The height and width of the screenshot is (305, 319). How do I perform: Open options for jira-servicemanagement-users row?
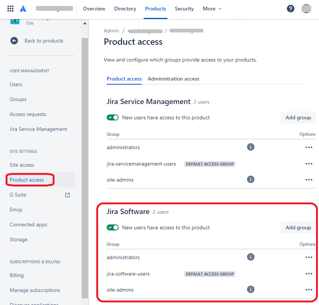point(309,164)
